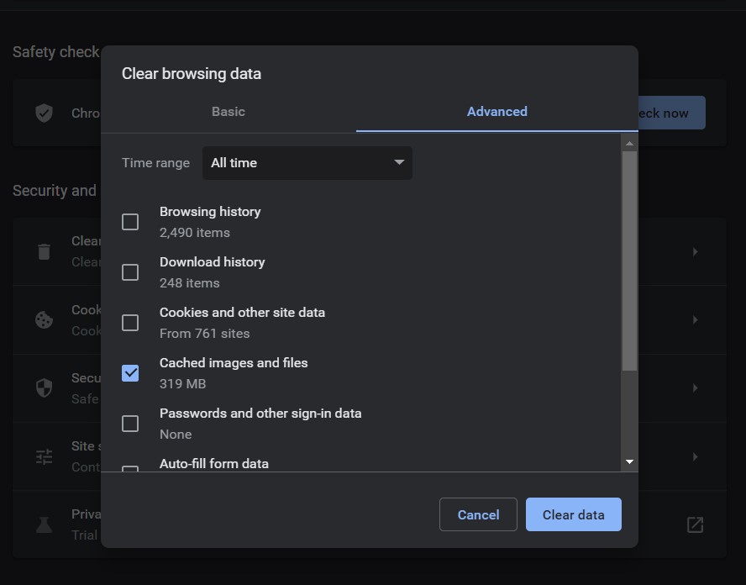Viewport: 746px width, 585px height.
Task: Open the Time range dropdown
Action: click(x=307, y=163)
